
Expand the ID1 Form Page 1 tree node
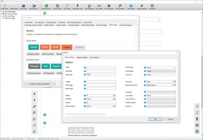click(2, 12)
